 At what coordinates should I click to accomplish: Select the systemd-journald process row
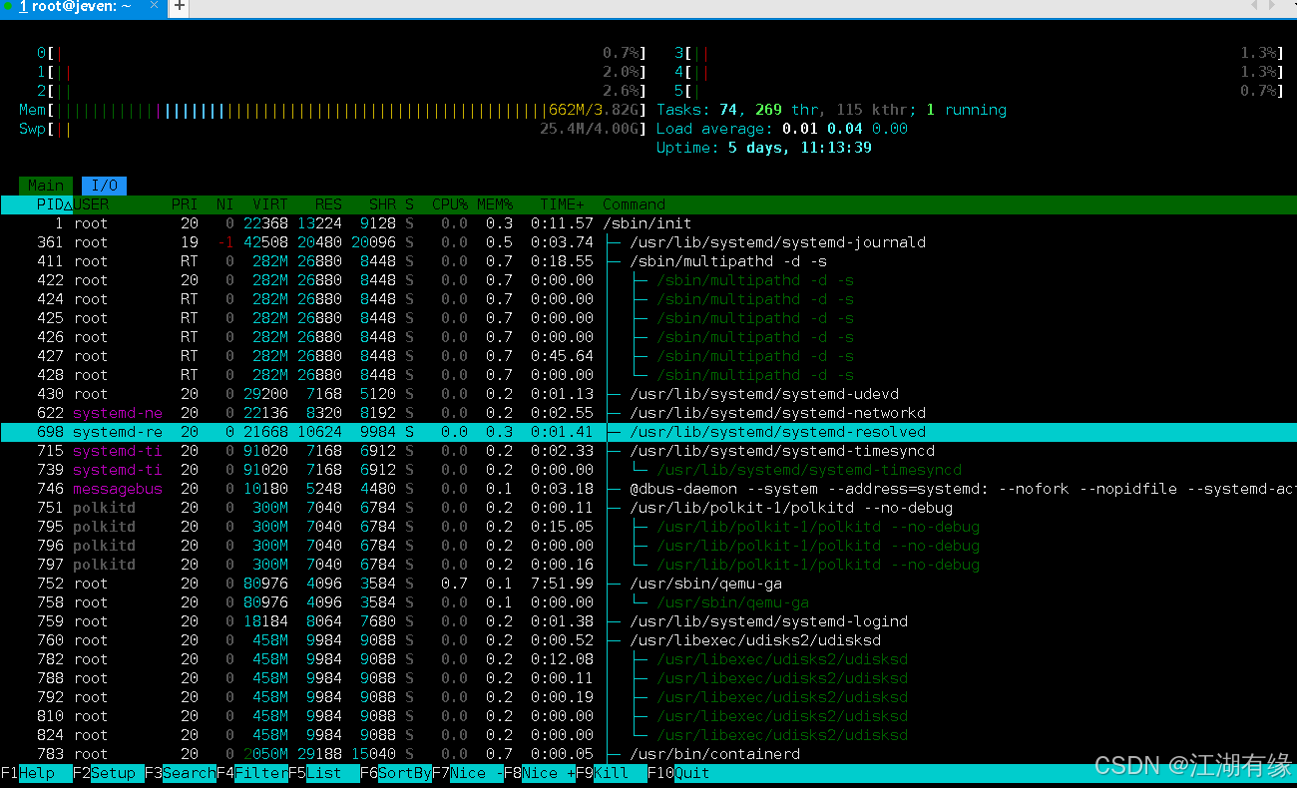click(x=648, y=242)
